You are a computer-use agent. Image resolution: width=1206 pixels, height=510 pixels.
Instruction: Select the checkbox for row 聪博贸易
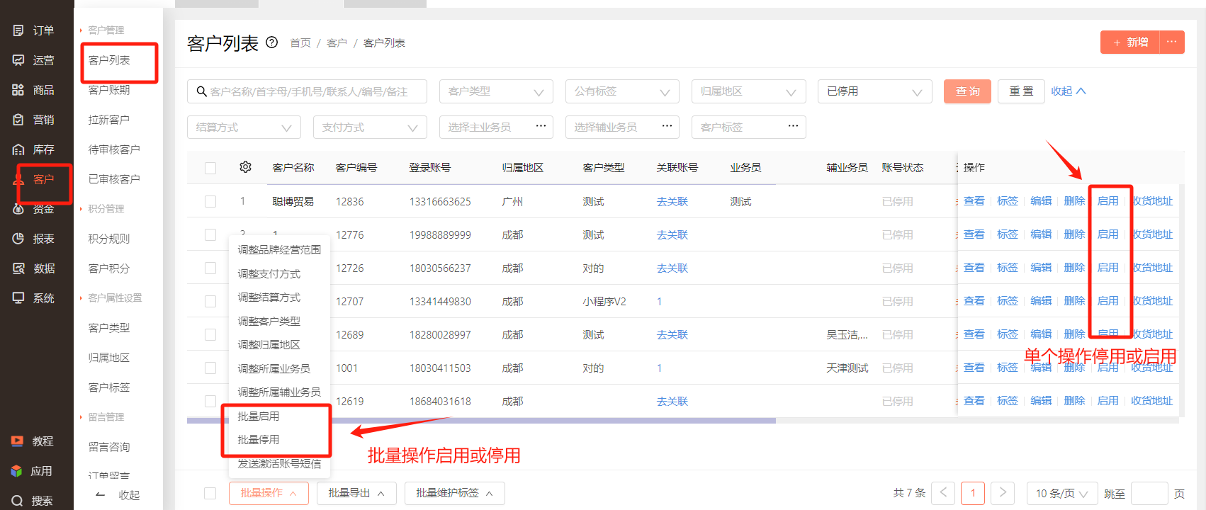(x=210, y=201)
